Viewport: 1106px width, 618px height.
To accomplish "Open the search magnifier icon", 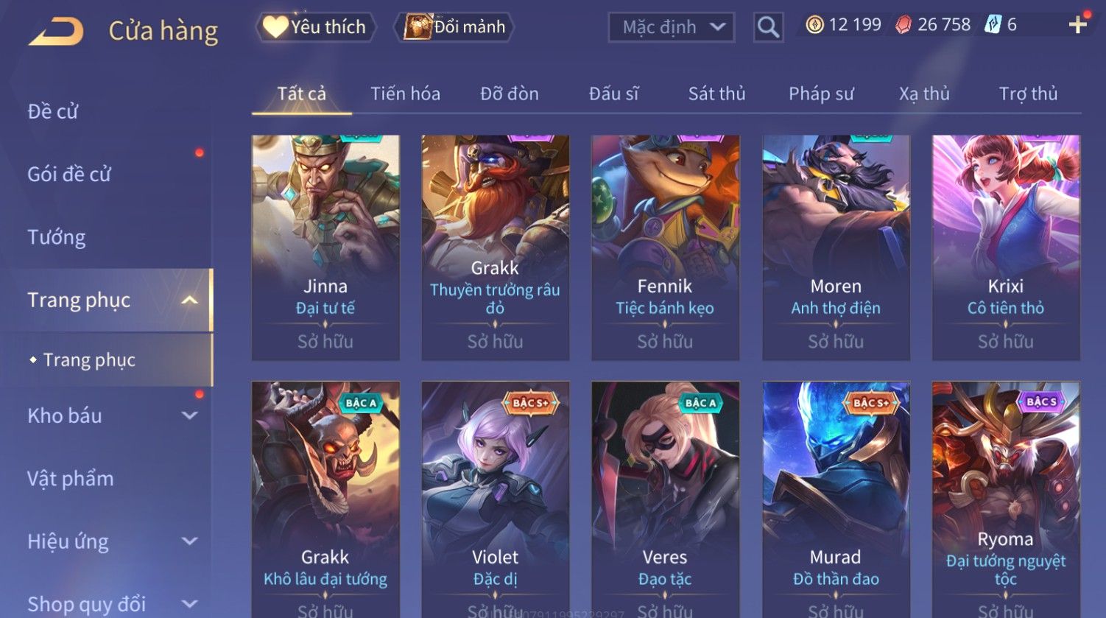I will (x=768, y=27).
